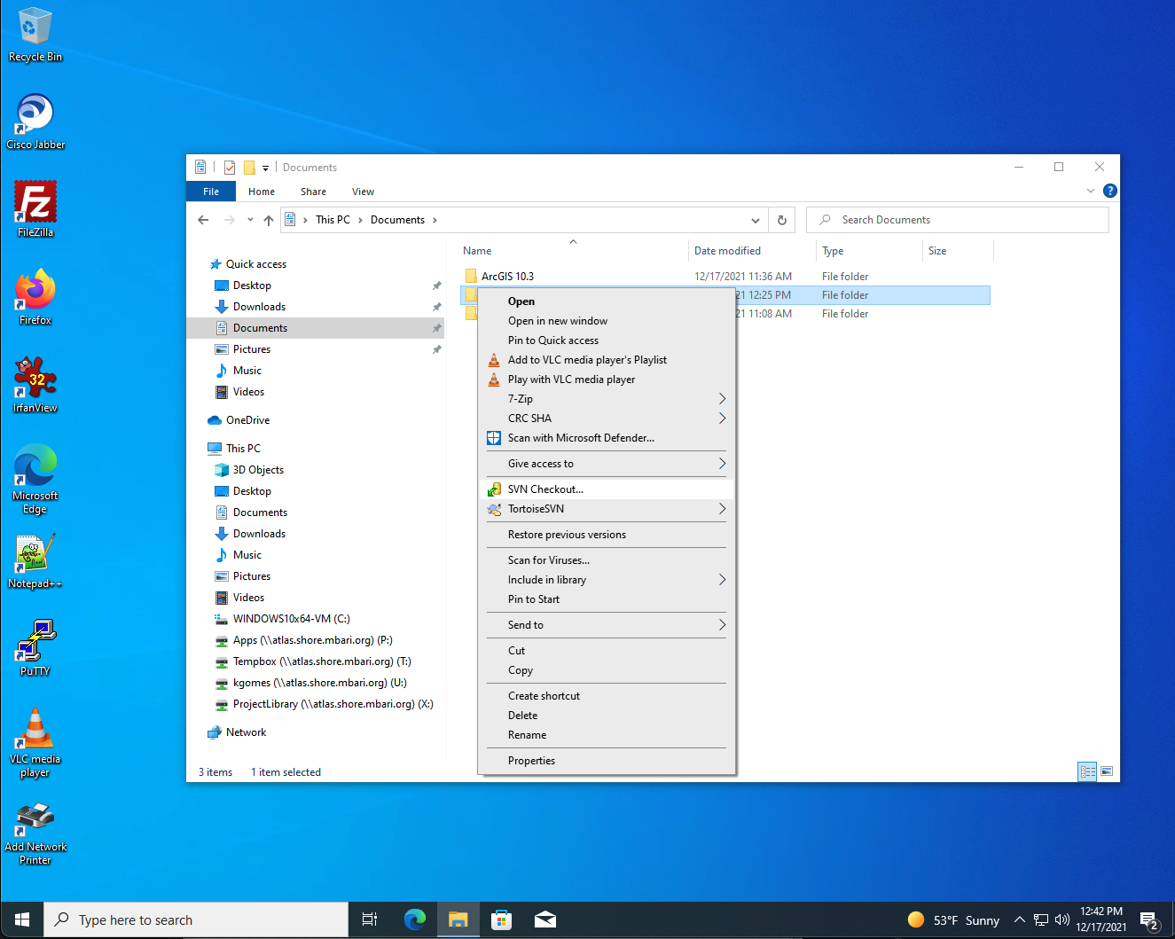Open the View ribbon tab
Viewport: 1175px width, 939px height.
point(363,192)
